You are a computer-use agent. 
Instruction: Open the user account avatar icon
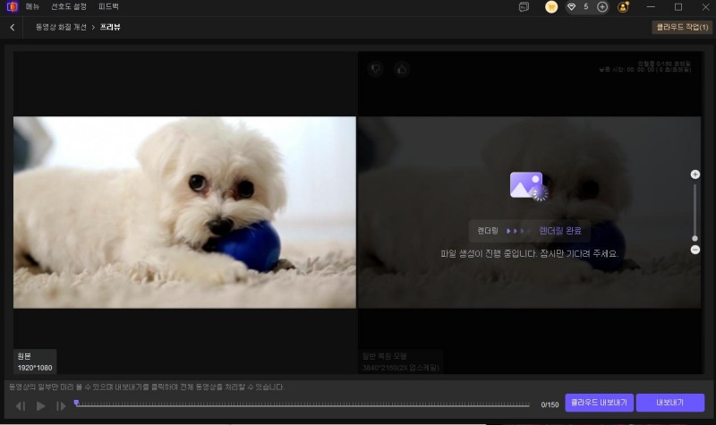point(623,7)
